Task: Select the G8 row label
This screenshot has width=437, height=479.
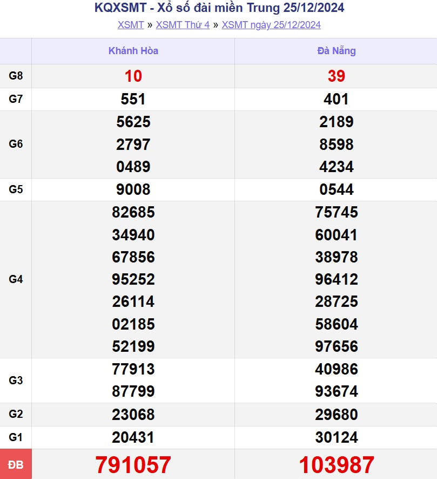Action: (16, 76)
